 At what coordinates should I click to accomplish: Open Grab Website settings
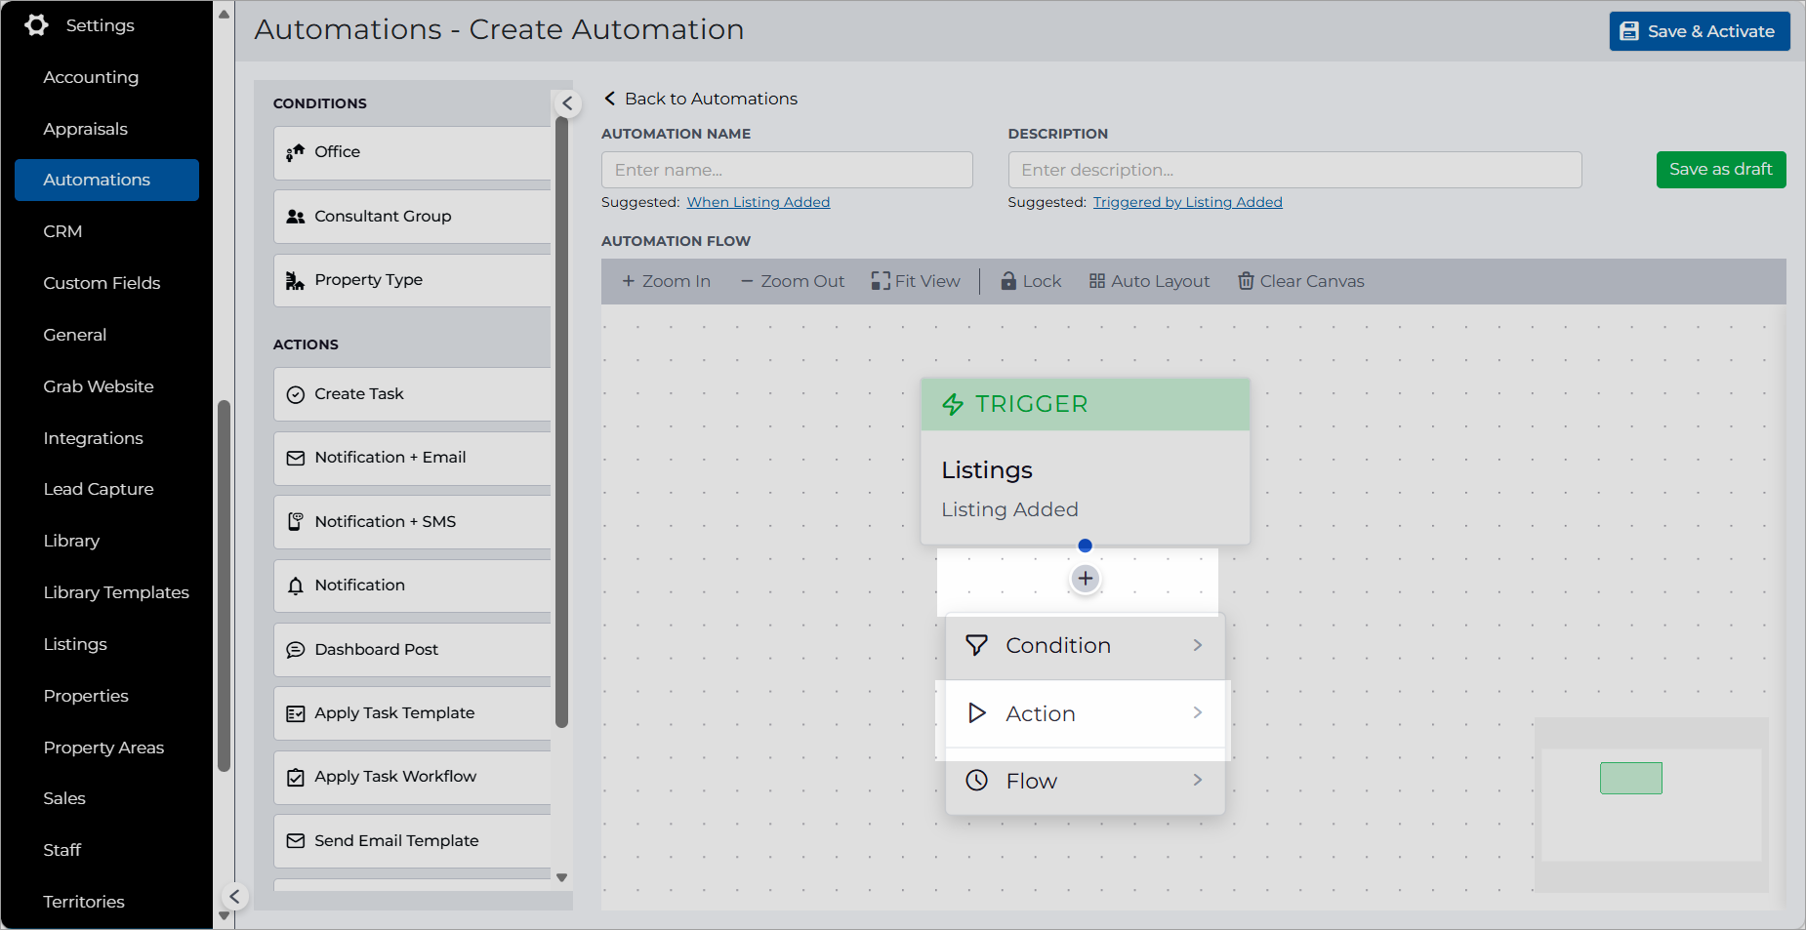(99, 386)
